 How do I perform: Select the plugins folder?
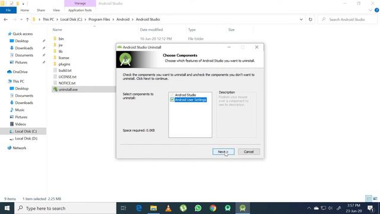click(64, 64)
